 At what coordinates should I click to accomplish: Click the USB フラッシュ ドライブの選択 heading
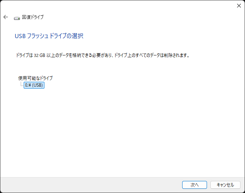pos(49,36)
